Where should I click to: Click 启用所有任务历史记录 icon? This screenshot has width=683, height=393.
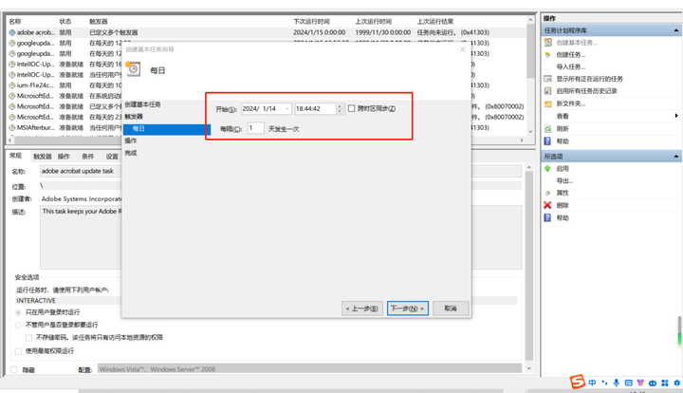(548, 91)
